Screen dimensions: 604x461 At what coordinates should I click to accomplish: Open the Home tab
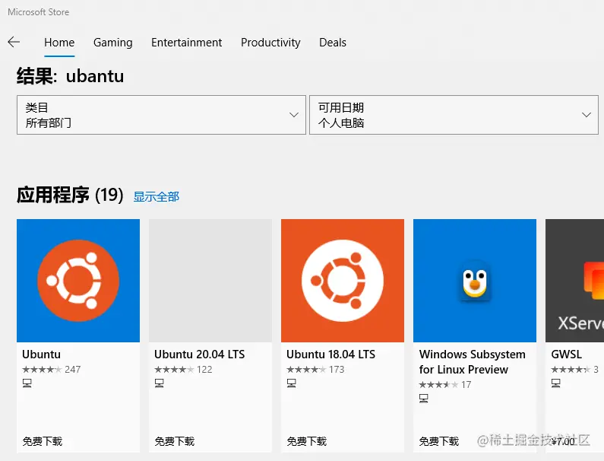click(59, 43)
